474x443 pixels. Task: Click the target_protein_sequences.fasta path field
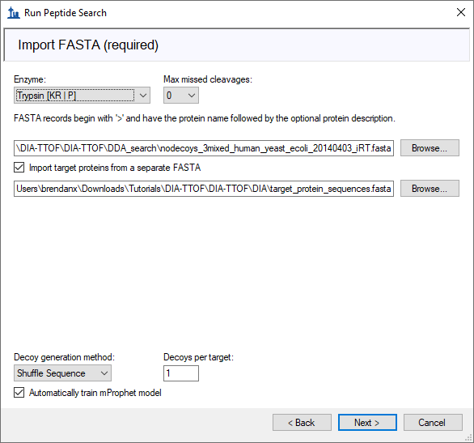(x=204, y=189)
